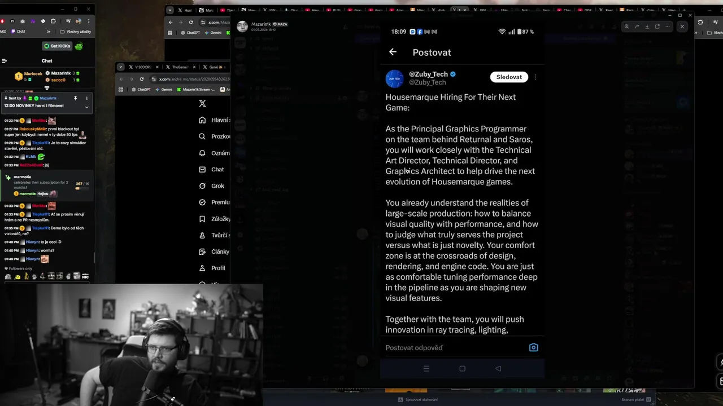The height and width of the screenshot is (406, 723).
Task: Open Články articles in the X sidebar
Action: pyautogui.click(x=215, y=251)
